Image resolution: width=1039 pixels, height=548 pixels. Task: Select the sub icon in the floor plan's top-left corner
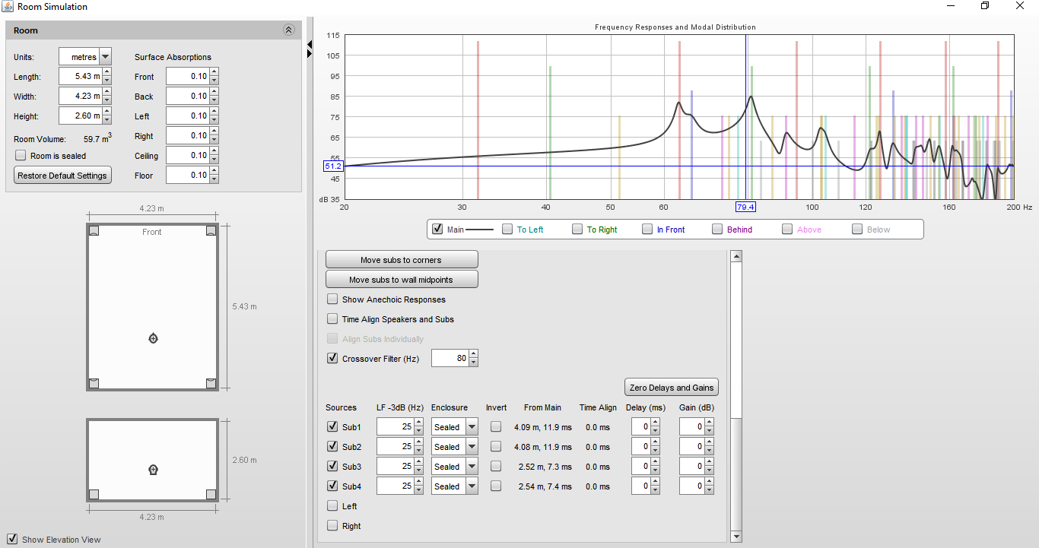[94, 229]
